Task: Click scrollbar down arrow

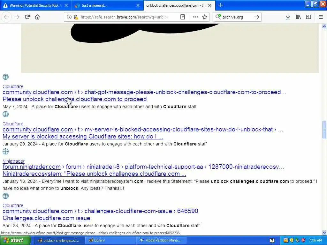Action: [x=324, y=233]
